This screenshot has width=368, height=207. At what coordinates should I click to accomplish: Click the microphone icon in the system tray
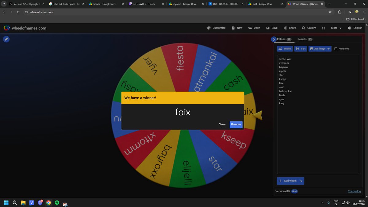tap(328, 203)
